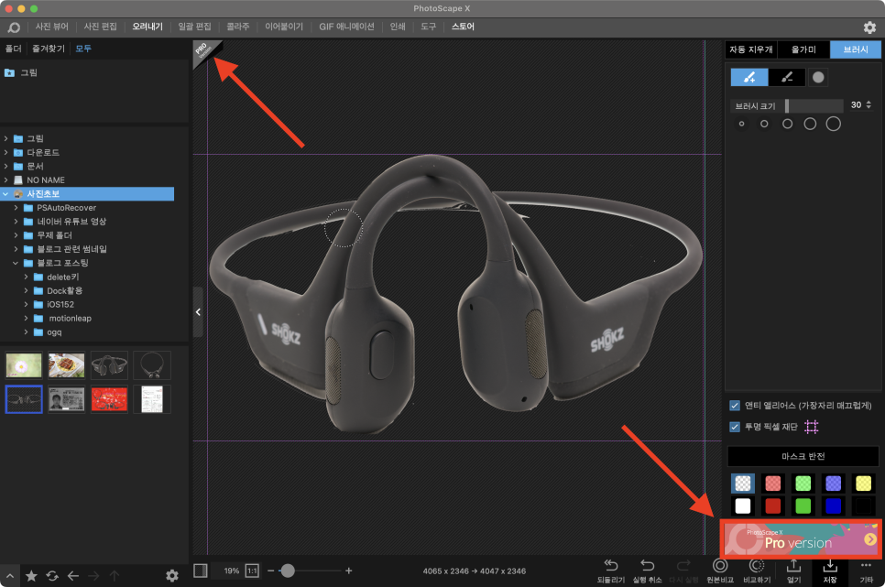Screen dimensions: 885x587
Task: Click the favorites star icon
Action: tap(31, 576)
